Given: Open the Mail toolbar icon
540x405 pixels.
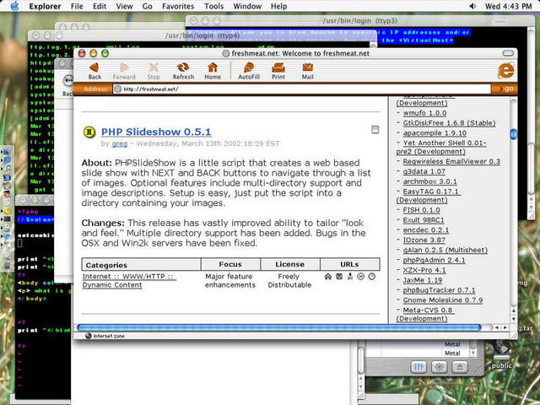Looking at the screenshot, I should click(x=307, y=67).
